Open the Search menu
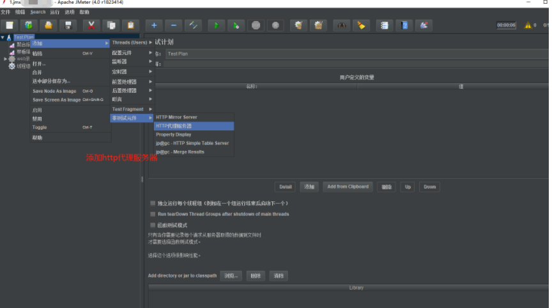The width and height of the screenshot is (552, 308). pos(38,12)
